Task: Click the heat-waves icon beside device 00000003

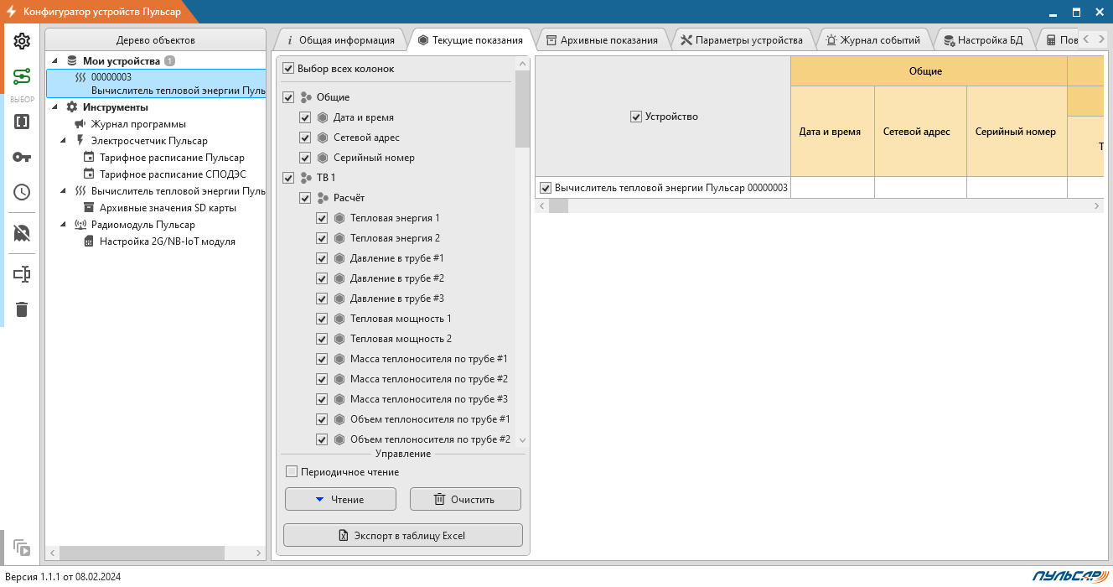Action: (80, 77)
